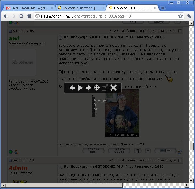Click the post #158 document icon by date

pyautogui.click(x=10, y=160)
